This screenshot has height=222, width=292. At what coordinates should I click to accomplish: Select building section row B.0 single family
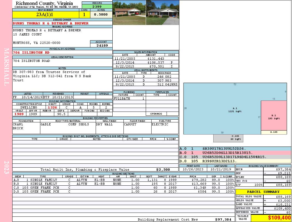[124, 184]
